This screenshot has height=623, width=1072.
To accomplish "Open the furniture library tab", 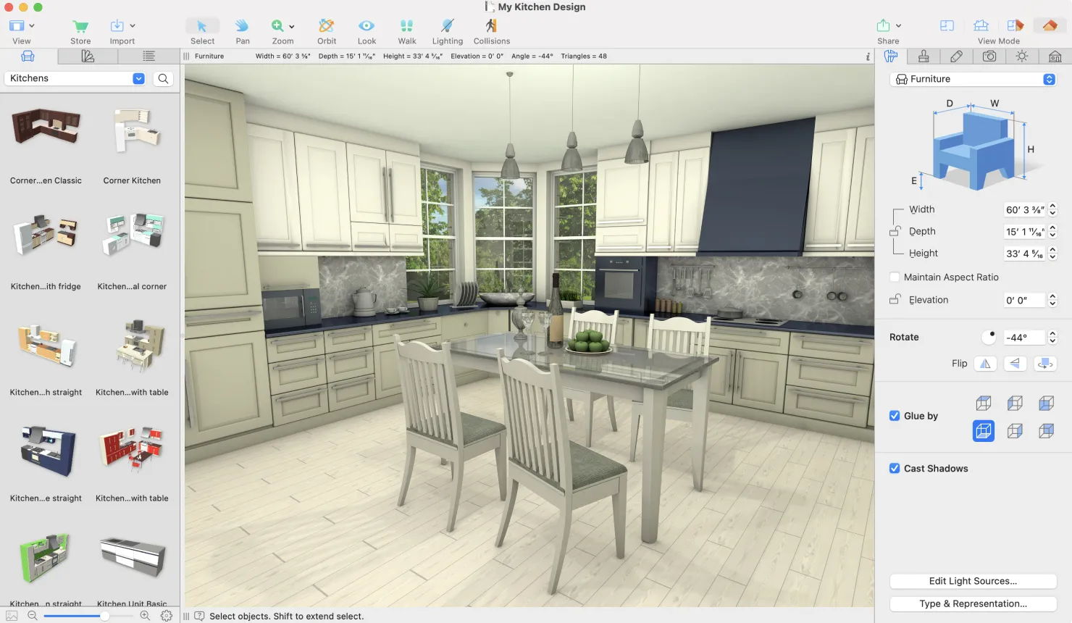I will [x=28, y=57].
